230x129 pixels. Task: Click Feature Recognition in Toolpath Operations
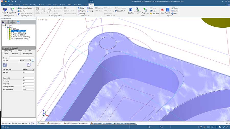25,14
